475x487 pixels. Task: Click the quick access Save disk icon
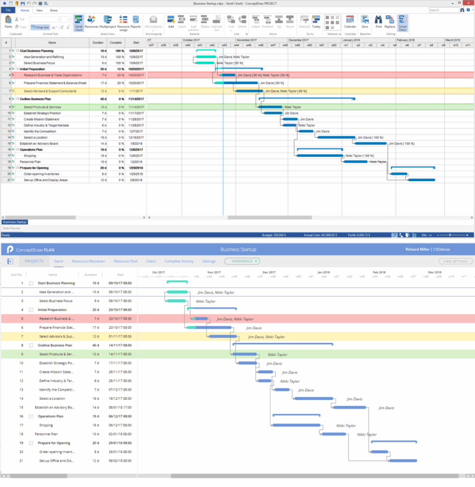coord(23,4)
